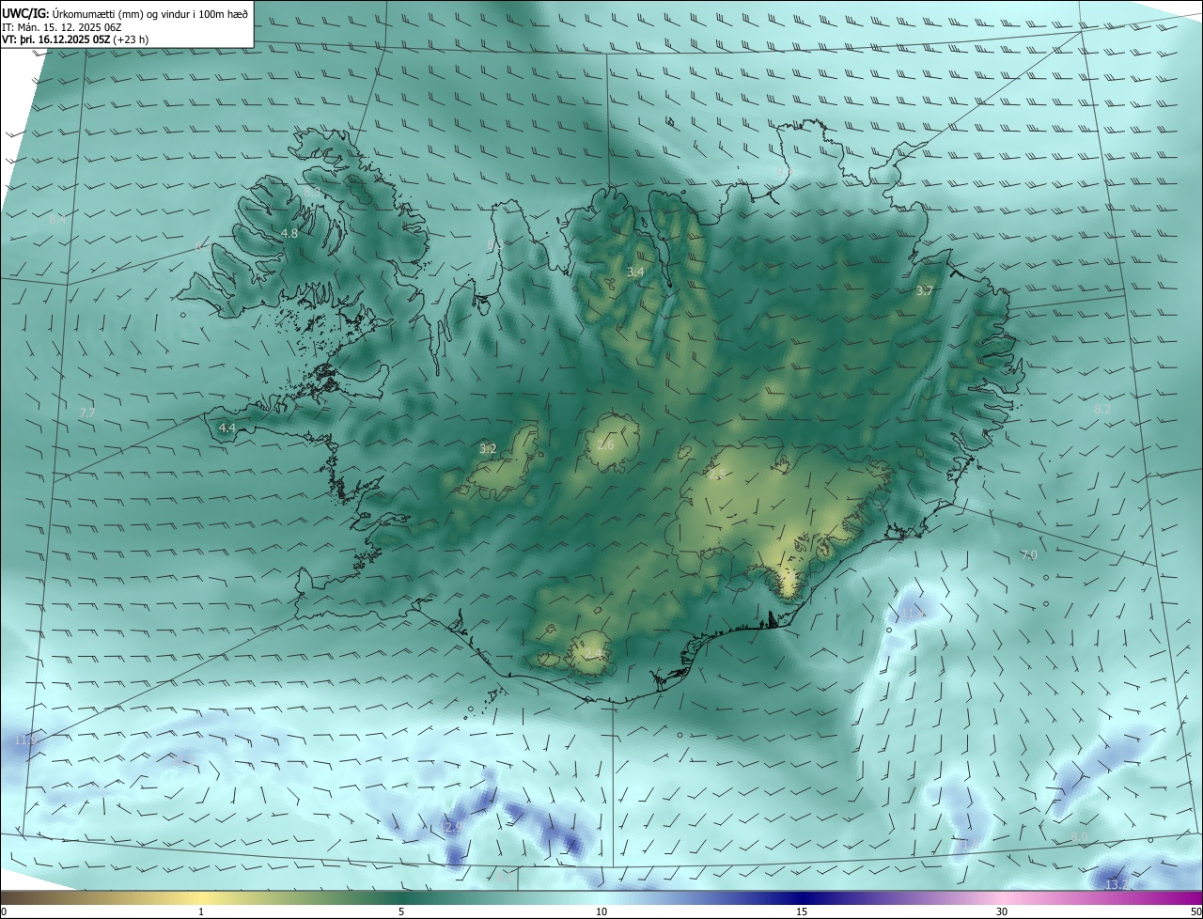Click the 2.5 value on the large southeast glacier
This screenshot has width=1203, height=919.
coord(716,474)
